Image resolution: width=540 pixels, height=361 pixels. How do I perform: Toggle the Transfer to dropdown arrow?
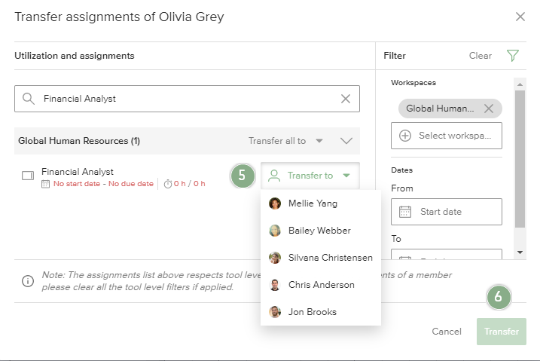(346, 176)
